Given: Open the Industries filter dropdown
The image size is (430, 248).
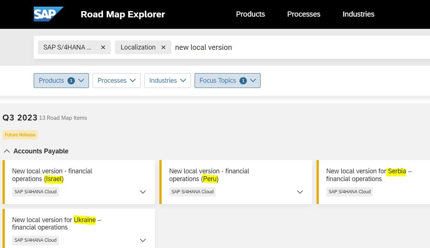Looking at the screenshot, I should pyautogui.click(x=168, y=81).
